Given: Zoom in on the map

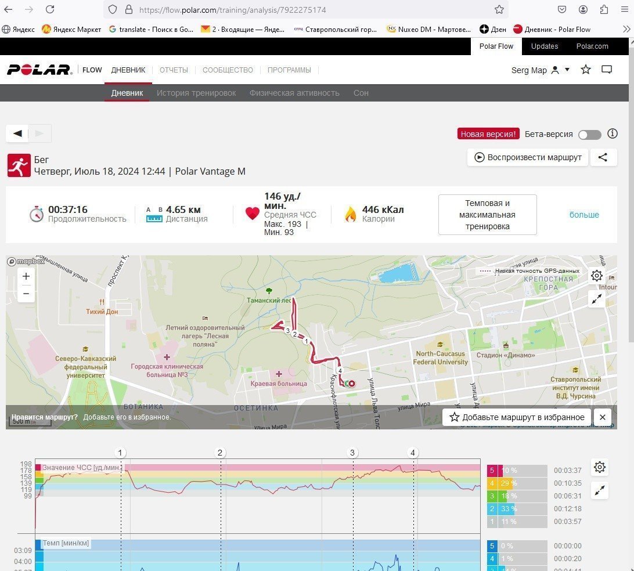Looking at the screenshot, I should point(26,276).
